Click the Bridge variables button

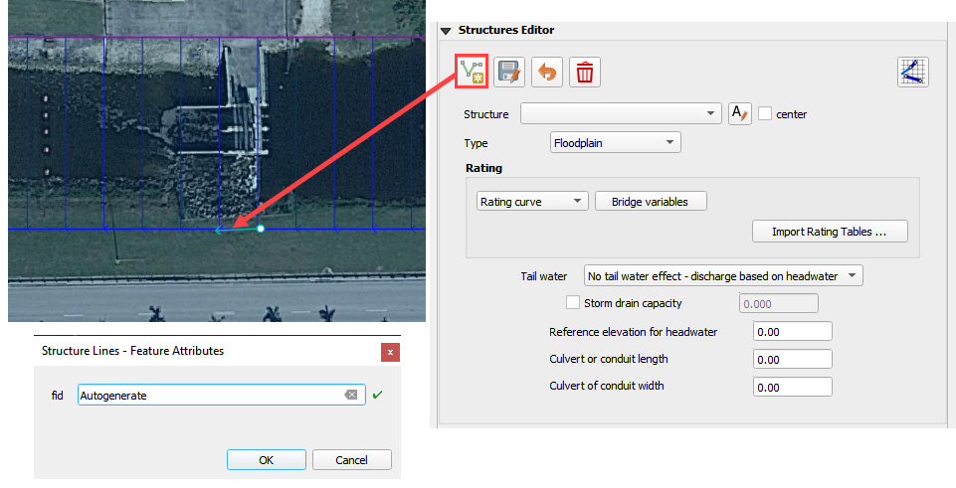click(651, 202)
